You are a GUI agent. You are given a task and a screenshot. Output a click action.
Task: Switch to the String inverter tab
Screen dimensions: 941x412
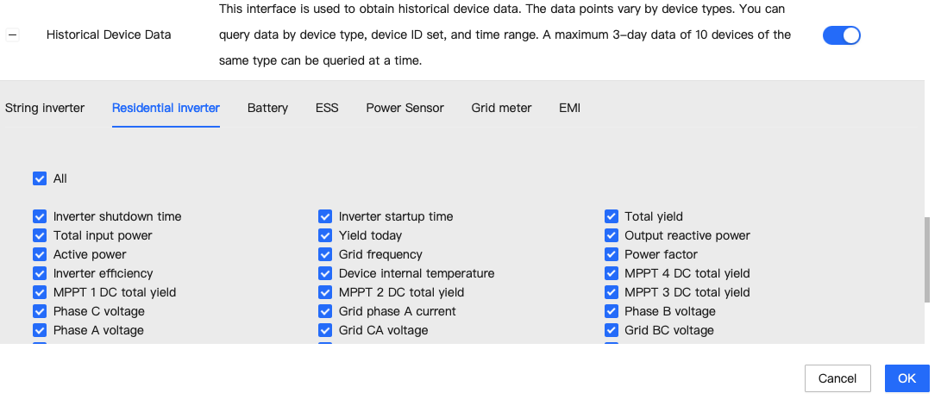45,109
